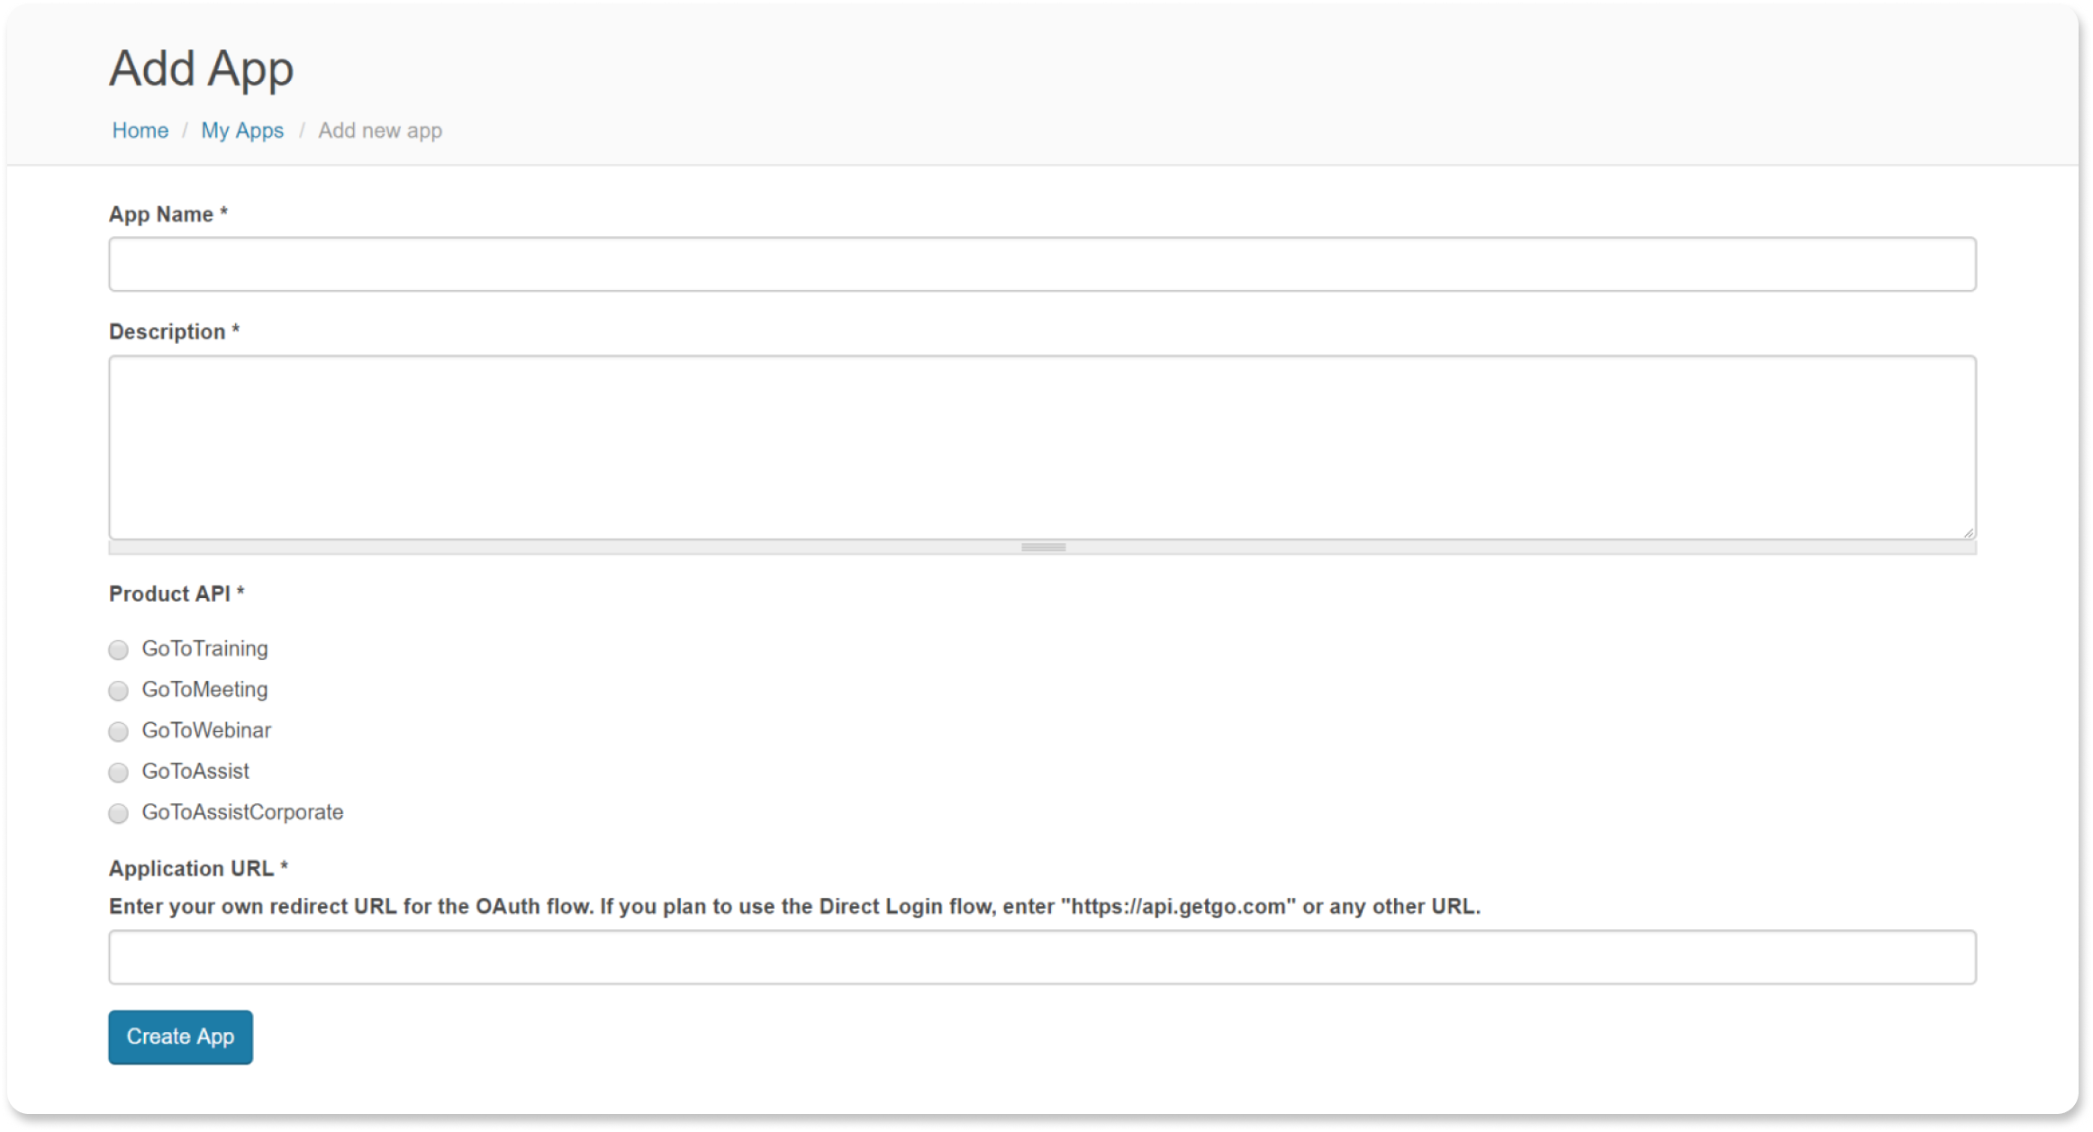Focus the Application URL input field
Screen dimensions: 2093x1132
[1042, 957]
